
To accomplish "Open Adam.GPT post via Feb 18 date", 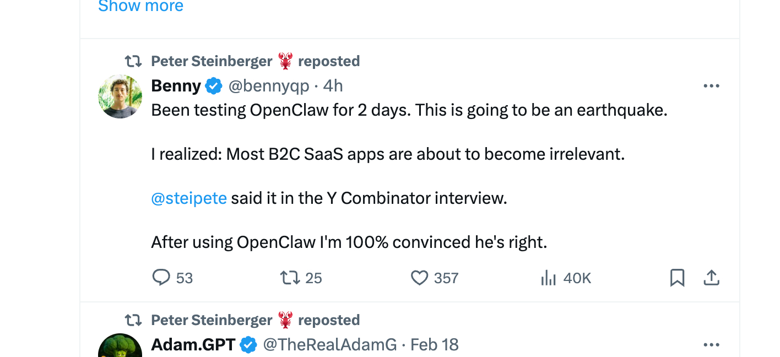I will click(x=435, y=345).
